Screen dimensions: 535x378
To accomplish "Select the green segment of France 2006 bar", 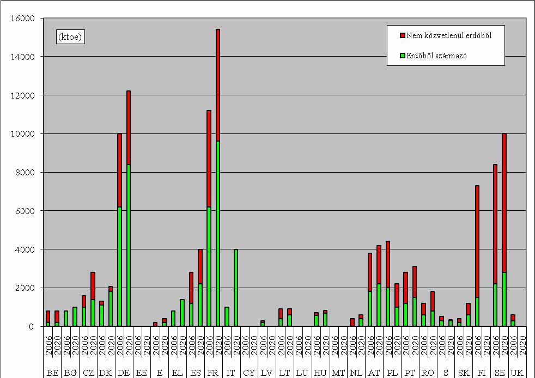I will [209, 266].
